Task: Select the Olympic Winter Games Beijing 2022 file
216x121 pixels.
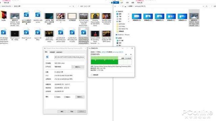Action: click(x=84, y=36)
